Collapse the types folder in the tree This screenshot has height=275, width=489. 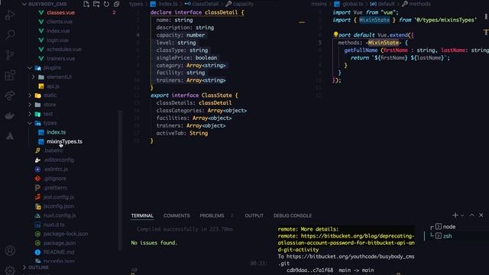(30, 123)
